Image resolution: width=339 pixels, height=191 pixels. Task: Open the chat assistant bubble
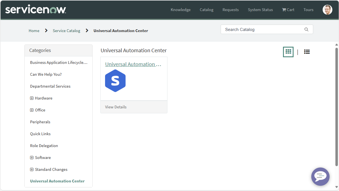[x=320, y=176]
